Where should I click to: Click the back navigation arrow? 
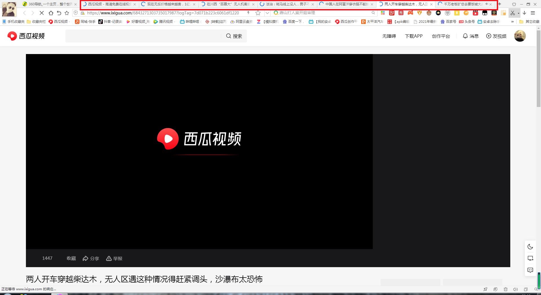point(25,13)
